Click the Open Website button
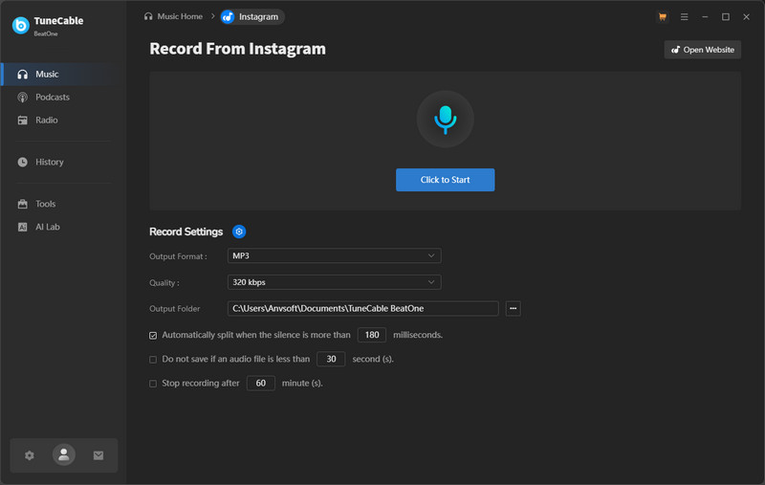This screenshot has width=765, height=485. pos(702,50)
